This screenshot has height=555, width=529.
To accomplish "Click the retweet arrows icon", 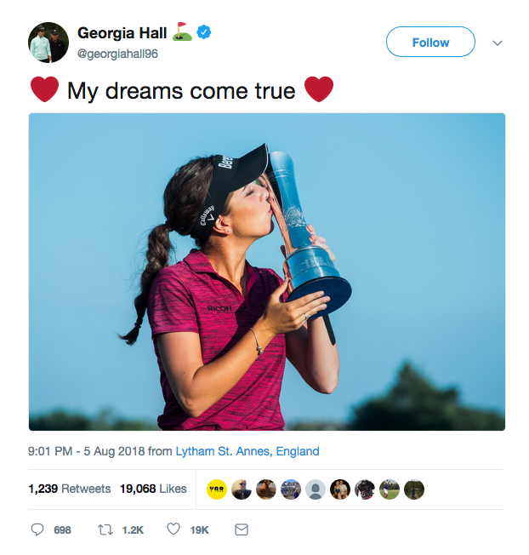I will [105, 529].
